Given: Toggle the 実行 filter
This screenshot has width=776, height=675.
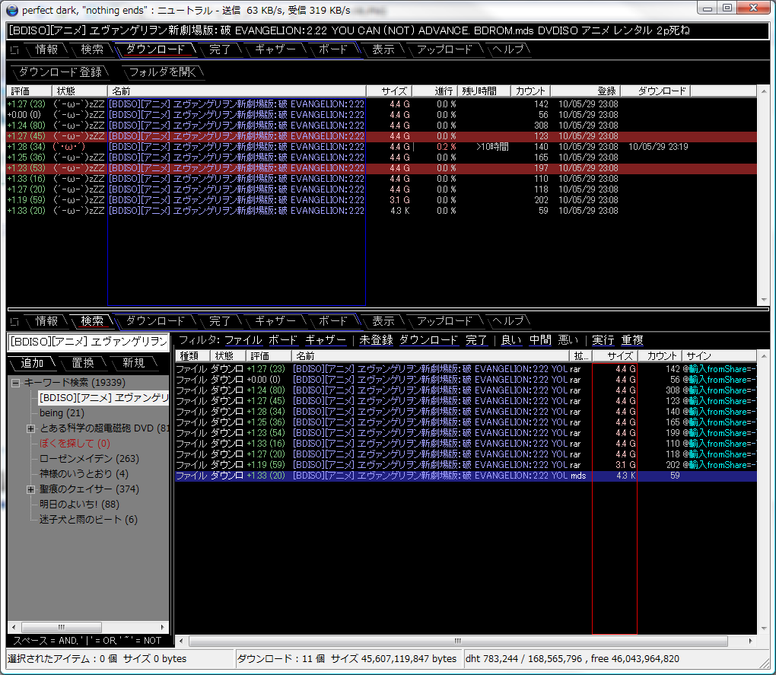Looking at the screenshot, I should pyautogui.click(x=603, y=340).
